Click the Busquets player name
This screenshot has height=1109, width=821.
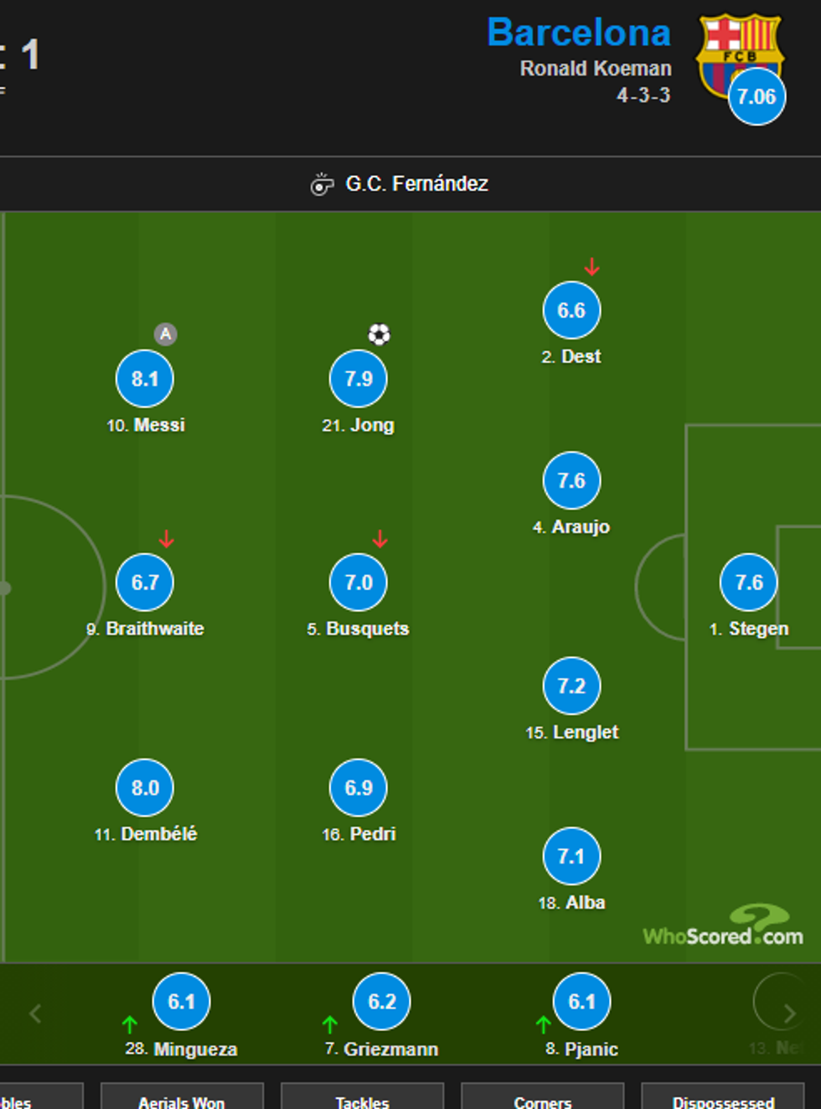click(367, 629)
